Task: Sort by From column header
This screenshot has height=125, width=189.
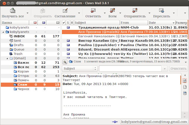Action: coord(134,23)
